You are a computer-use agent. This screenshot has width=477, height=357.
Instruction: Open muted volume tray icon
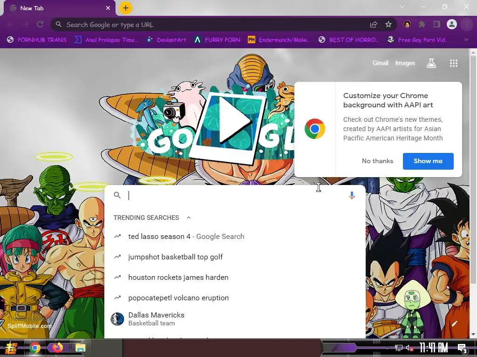[410, 348]
